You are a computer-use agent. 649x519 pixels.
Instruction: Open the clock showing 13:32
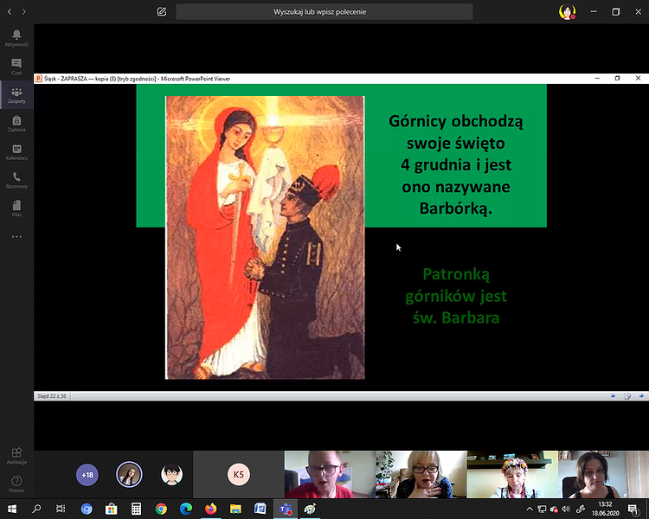click(x=605, y=509)
